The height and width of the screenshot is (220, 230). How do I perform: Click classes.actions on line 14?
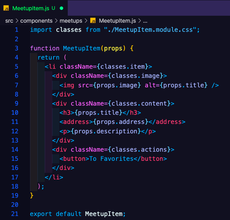139,149
